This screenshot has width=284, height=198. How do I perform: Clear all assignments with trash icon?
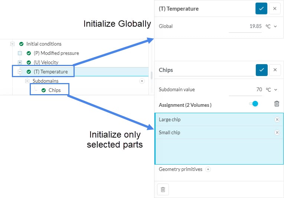point(277,104)
